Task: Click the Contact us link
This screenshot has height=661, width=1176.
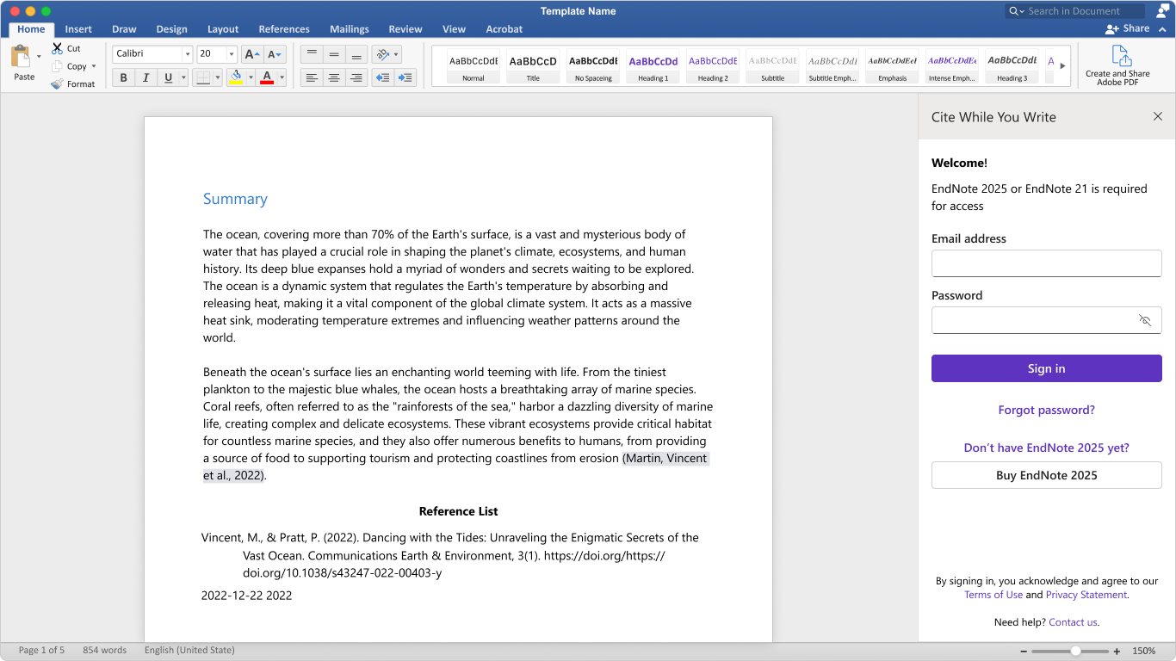Action: pos(1073,622)
